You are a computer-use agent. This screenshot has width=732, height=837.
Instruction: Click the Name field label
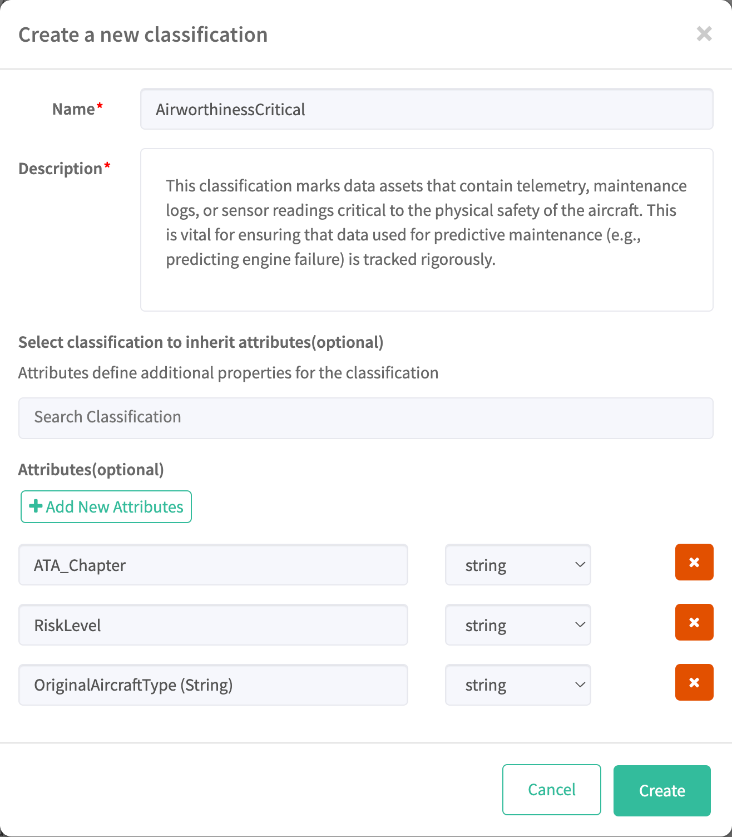click(x=73, y=109)
